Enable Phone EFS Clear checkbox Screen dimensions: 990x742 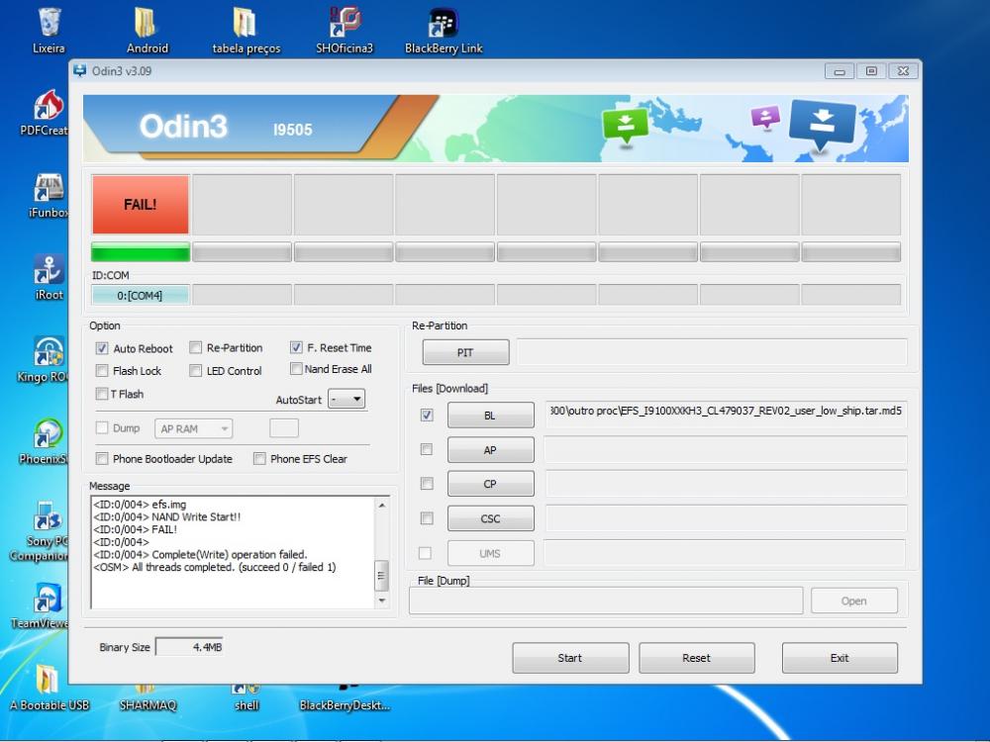coord(259,459)
